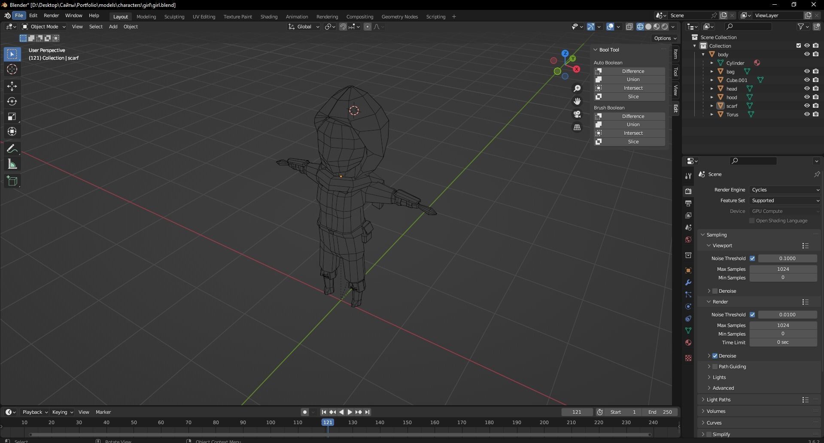824x443 pixels.
Task: Toggle the camera view icon
Action: click(577, 114)
